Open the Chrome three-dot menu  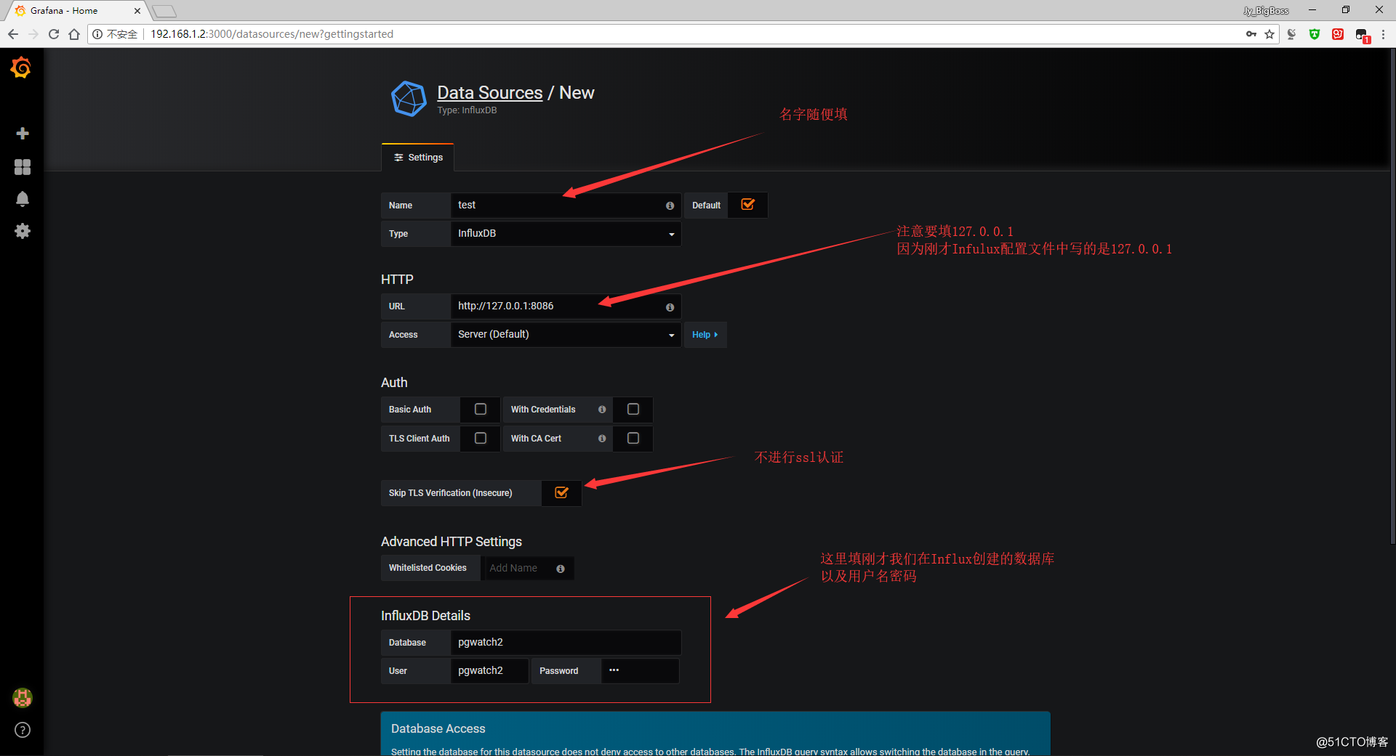click(1383, 34)
